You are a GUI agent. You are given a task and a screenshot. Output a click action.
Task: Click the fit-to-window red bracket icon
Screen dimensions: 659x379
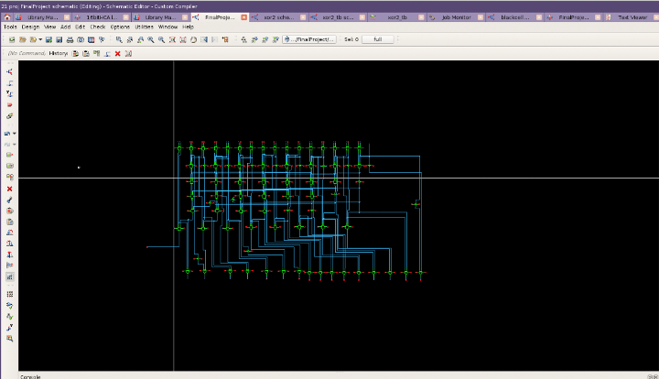(172, 39)
